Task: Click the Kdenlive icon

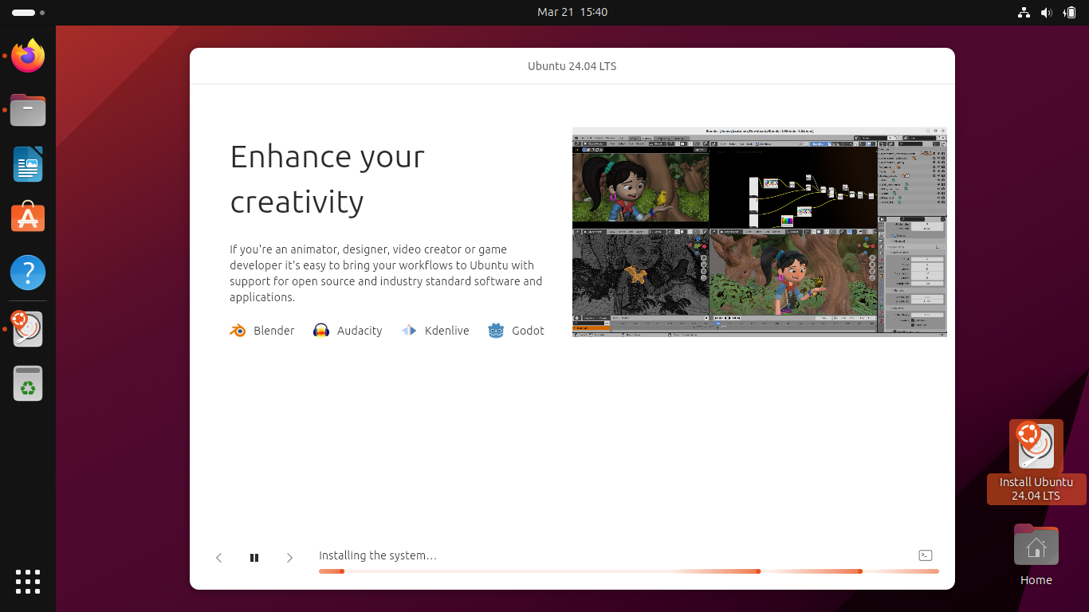Action: pos(409,331)
